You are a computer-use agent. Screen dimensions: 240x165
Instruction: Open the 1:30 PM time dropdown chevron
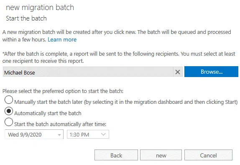pos(103,134)
